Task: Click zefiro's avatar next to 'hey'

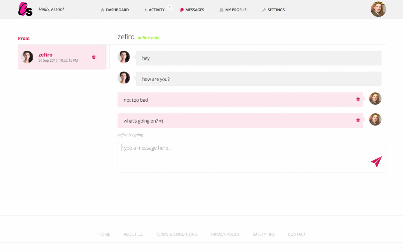Action: coord(124,57)
